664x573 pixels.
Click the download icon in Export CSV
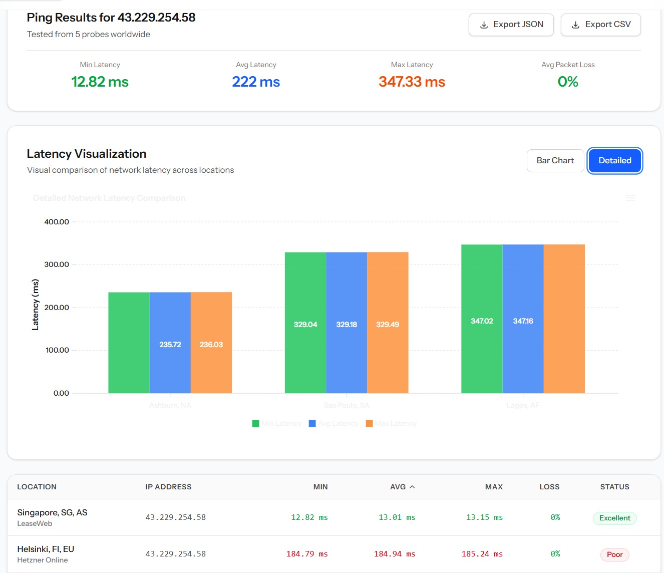[576, 25]
